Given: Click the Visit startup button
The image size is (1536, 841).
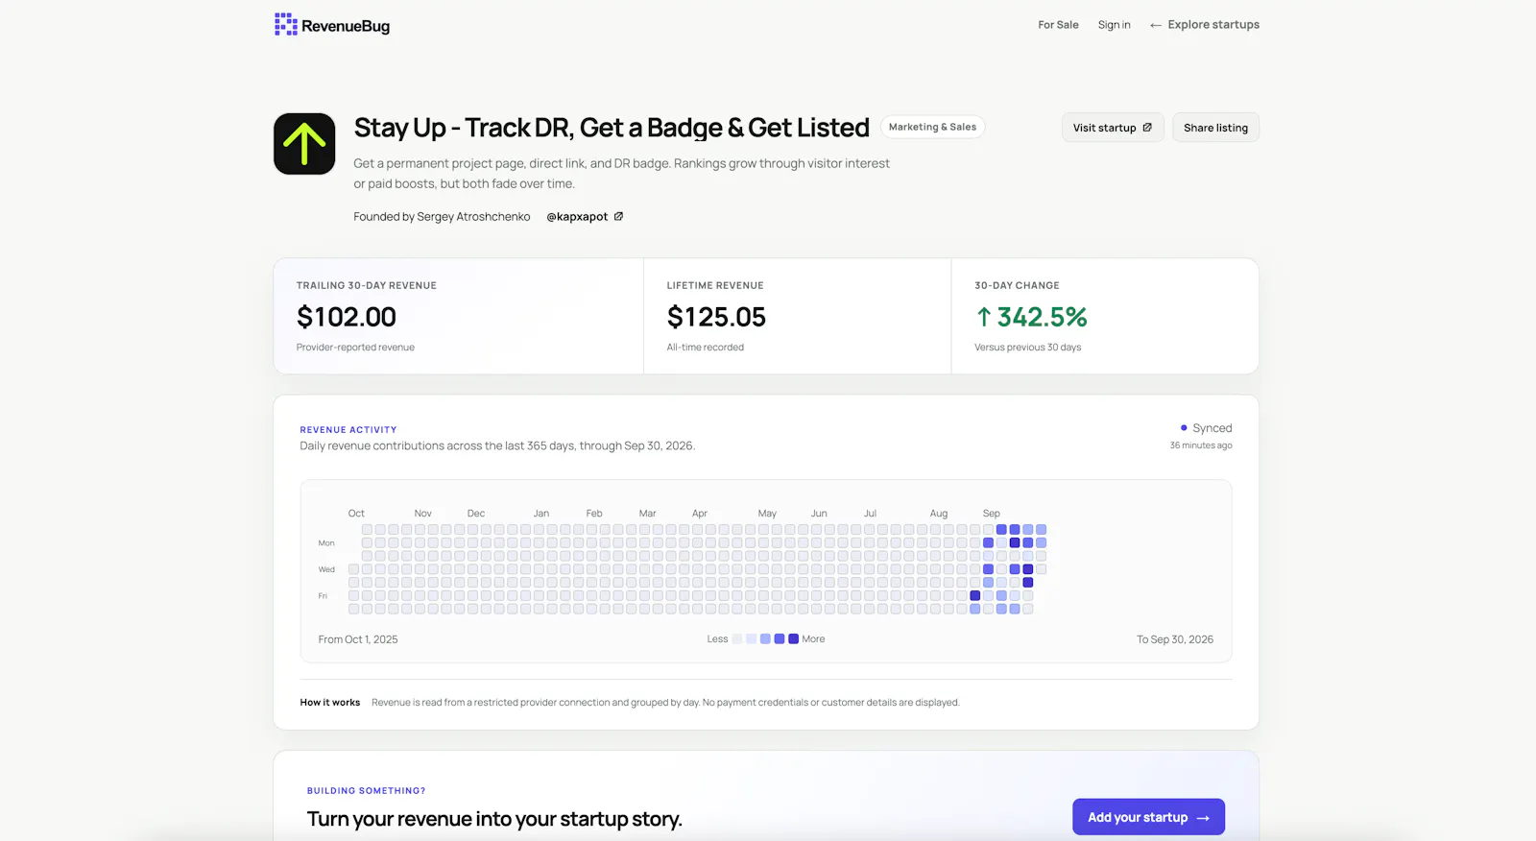Looking at the screenshot, I should point(1113,128).
